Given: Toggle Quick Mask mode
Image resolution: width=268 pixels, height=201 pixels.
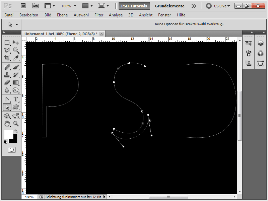Looking at the screenshot, I should (12, 150).
